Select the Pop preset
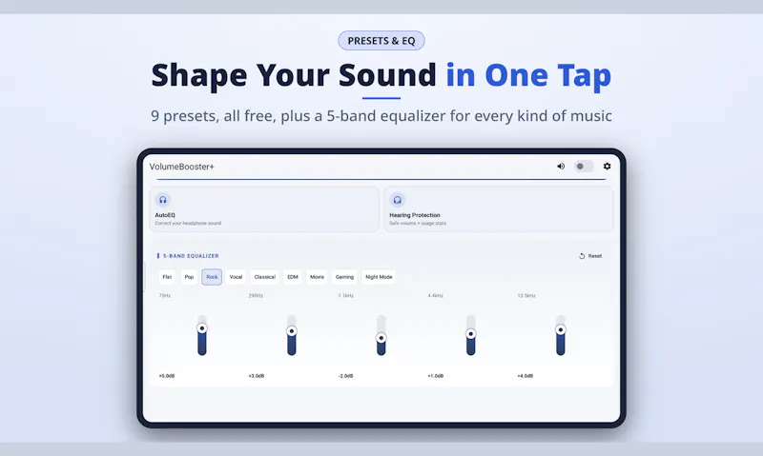This screenshot has width=763, height=456. click(x=189, y=277)
